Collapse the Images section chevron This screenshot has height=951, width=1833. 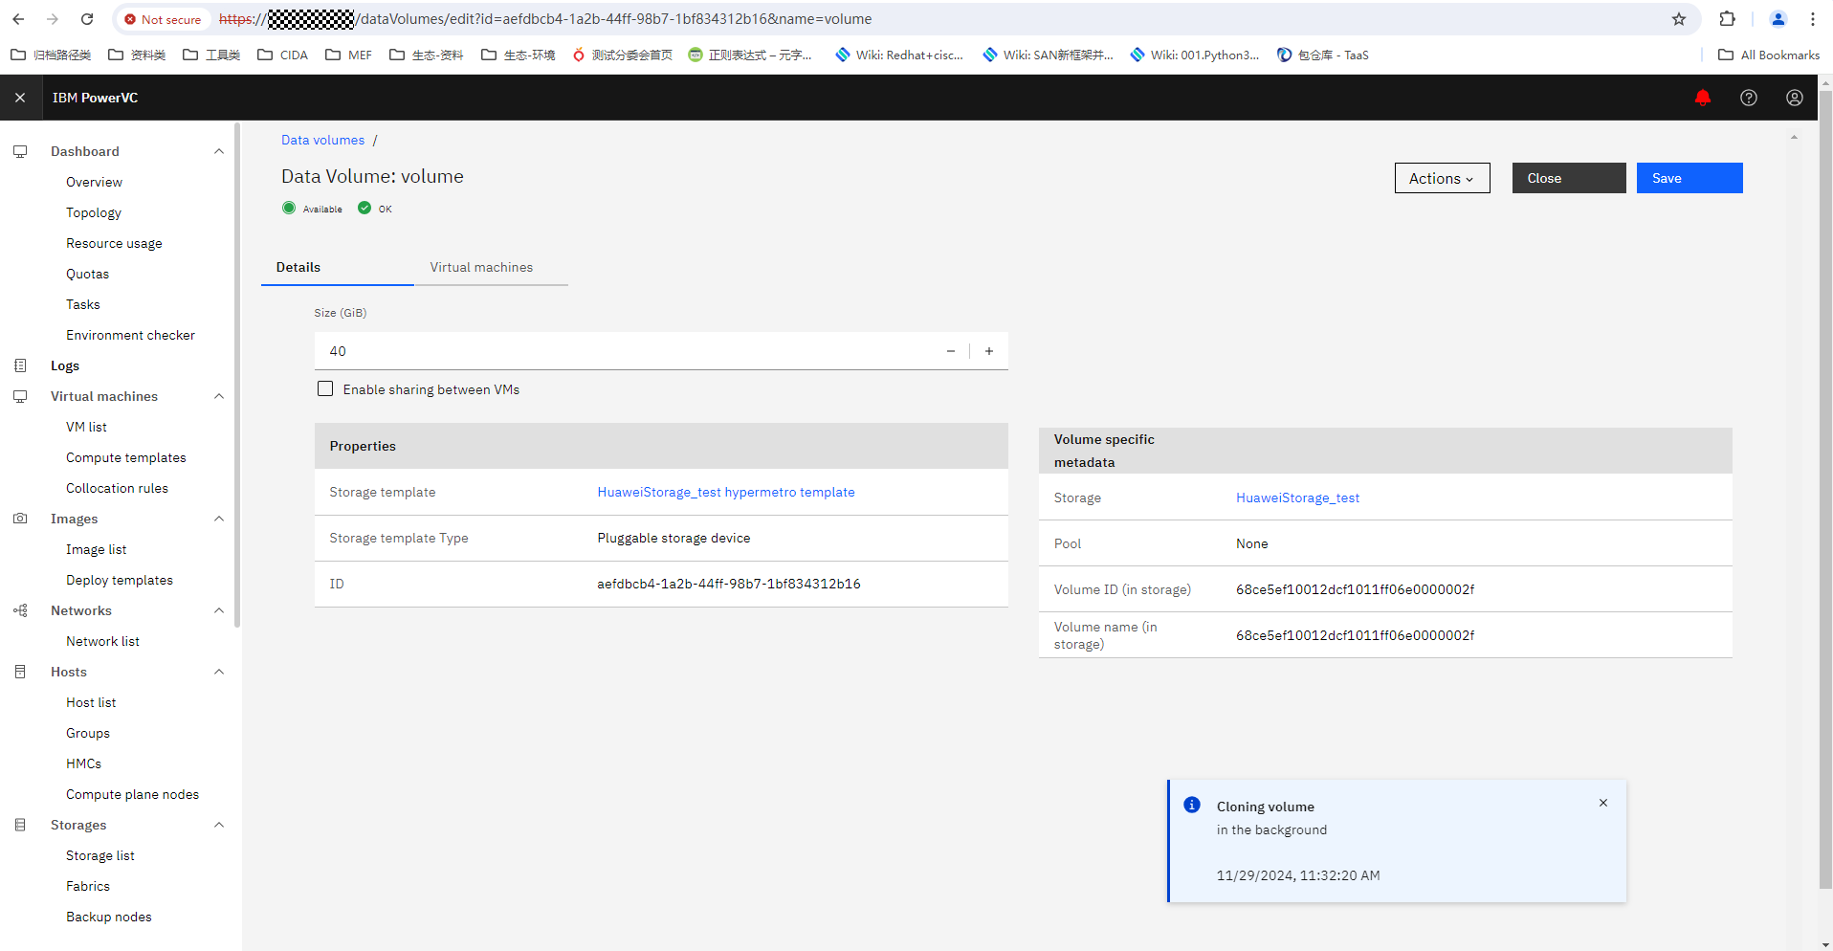(x=219, y=519)
